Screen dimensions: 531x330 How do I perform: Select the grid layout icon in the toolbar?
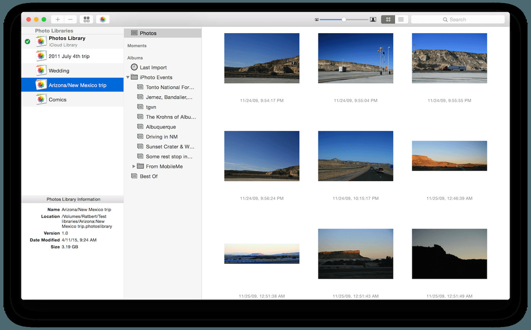click(86, 19)
